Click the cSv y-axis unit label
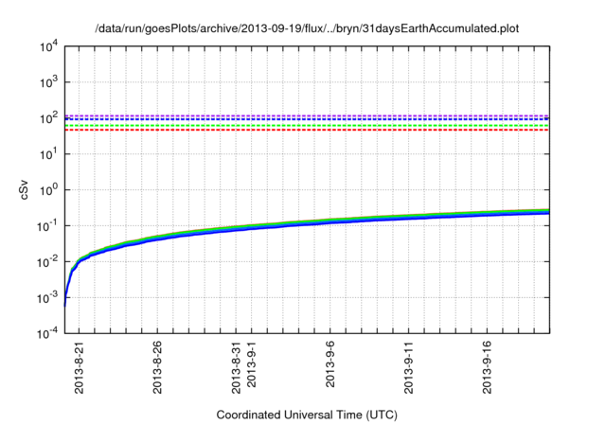This screenshot has height=424, width=606. tap(24, 189)
